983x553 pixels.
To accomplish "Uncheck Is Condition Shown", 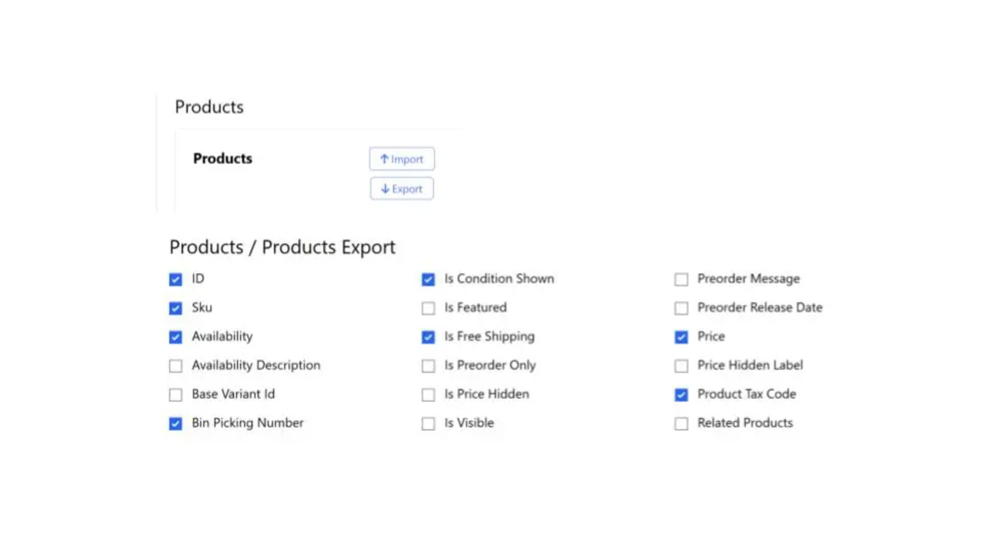I will click(428, 279).
